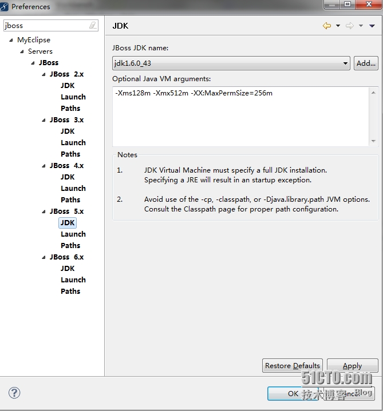
Task: Select Launch under JBoss 6.x
Action: 73,280
